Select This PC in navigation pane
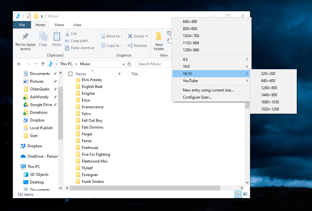Image resolution: width=312 pixels, height=211 pixels. pyautogui.click(x=30, y=167)
